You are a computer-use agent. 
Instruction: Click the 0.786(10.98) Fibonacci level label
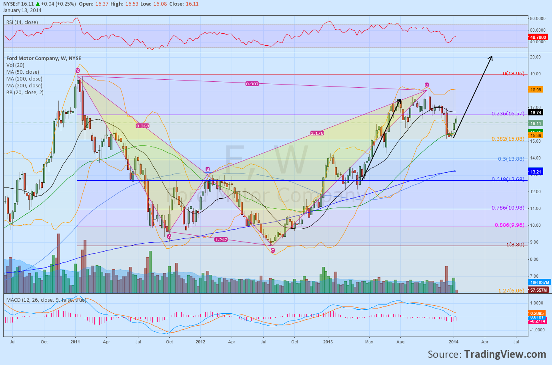[x=508, y=208]
